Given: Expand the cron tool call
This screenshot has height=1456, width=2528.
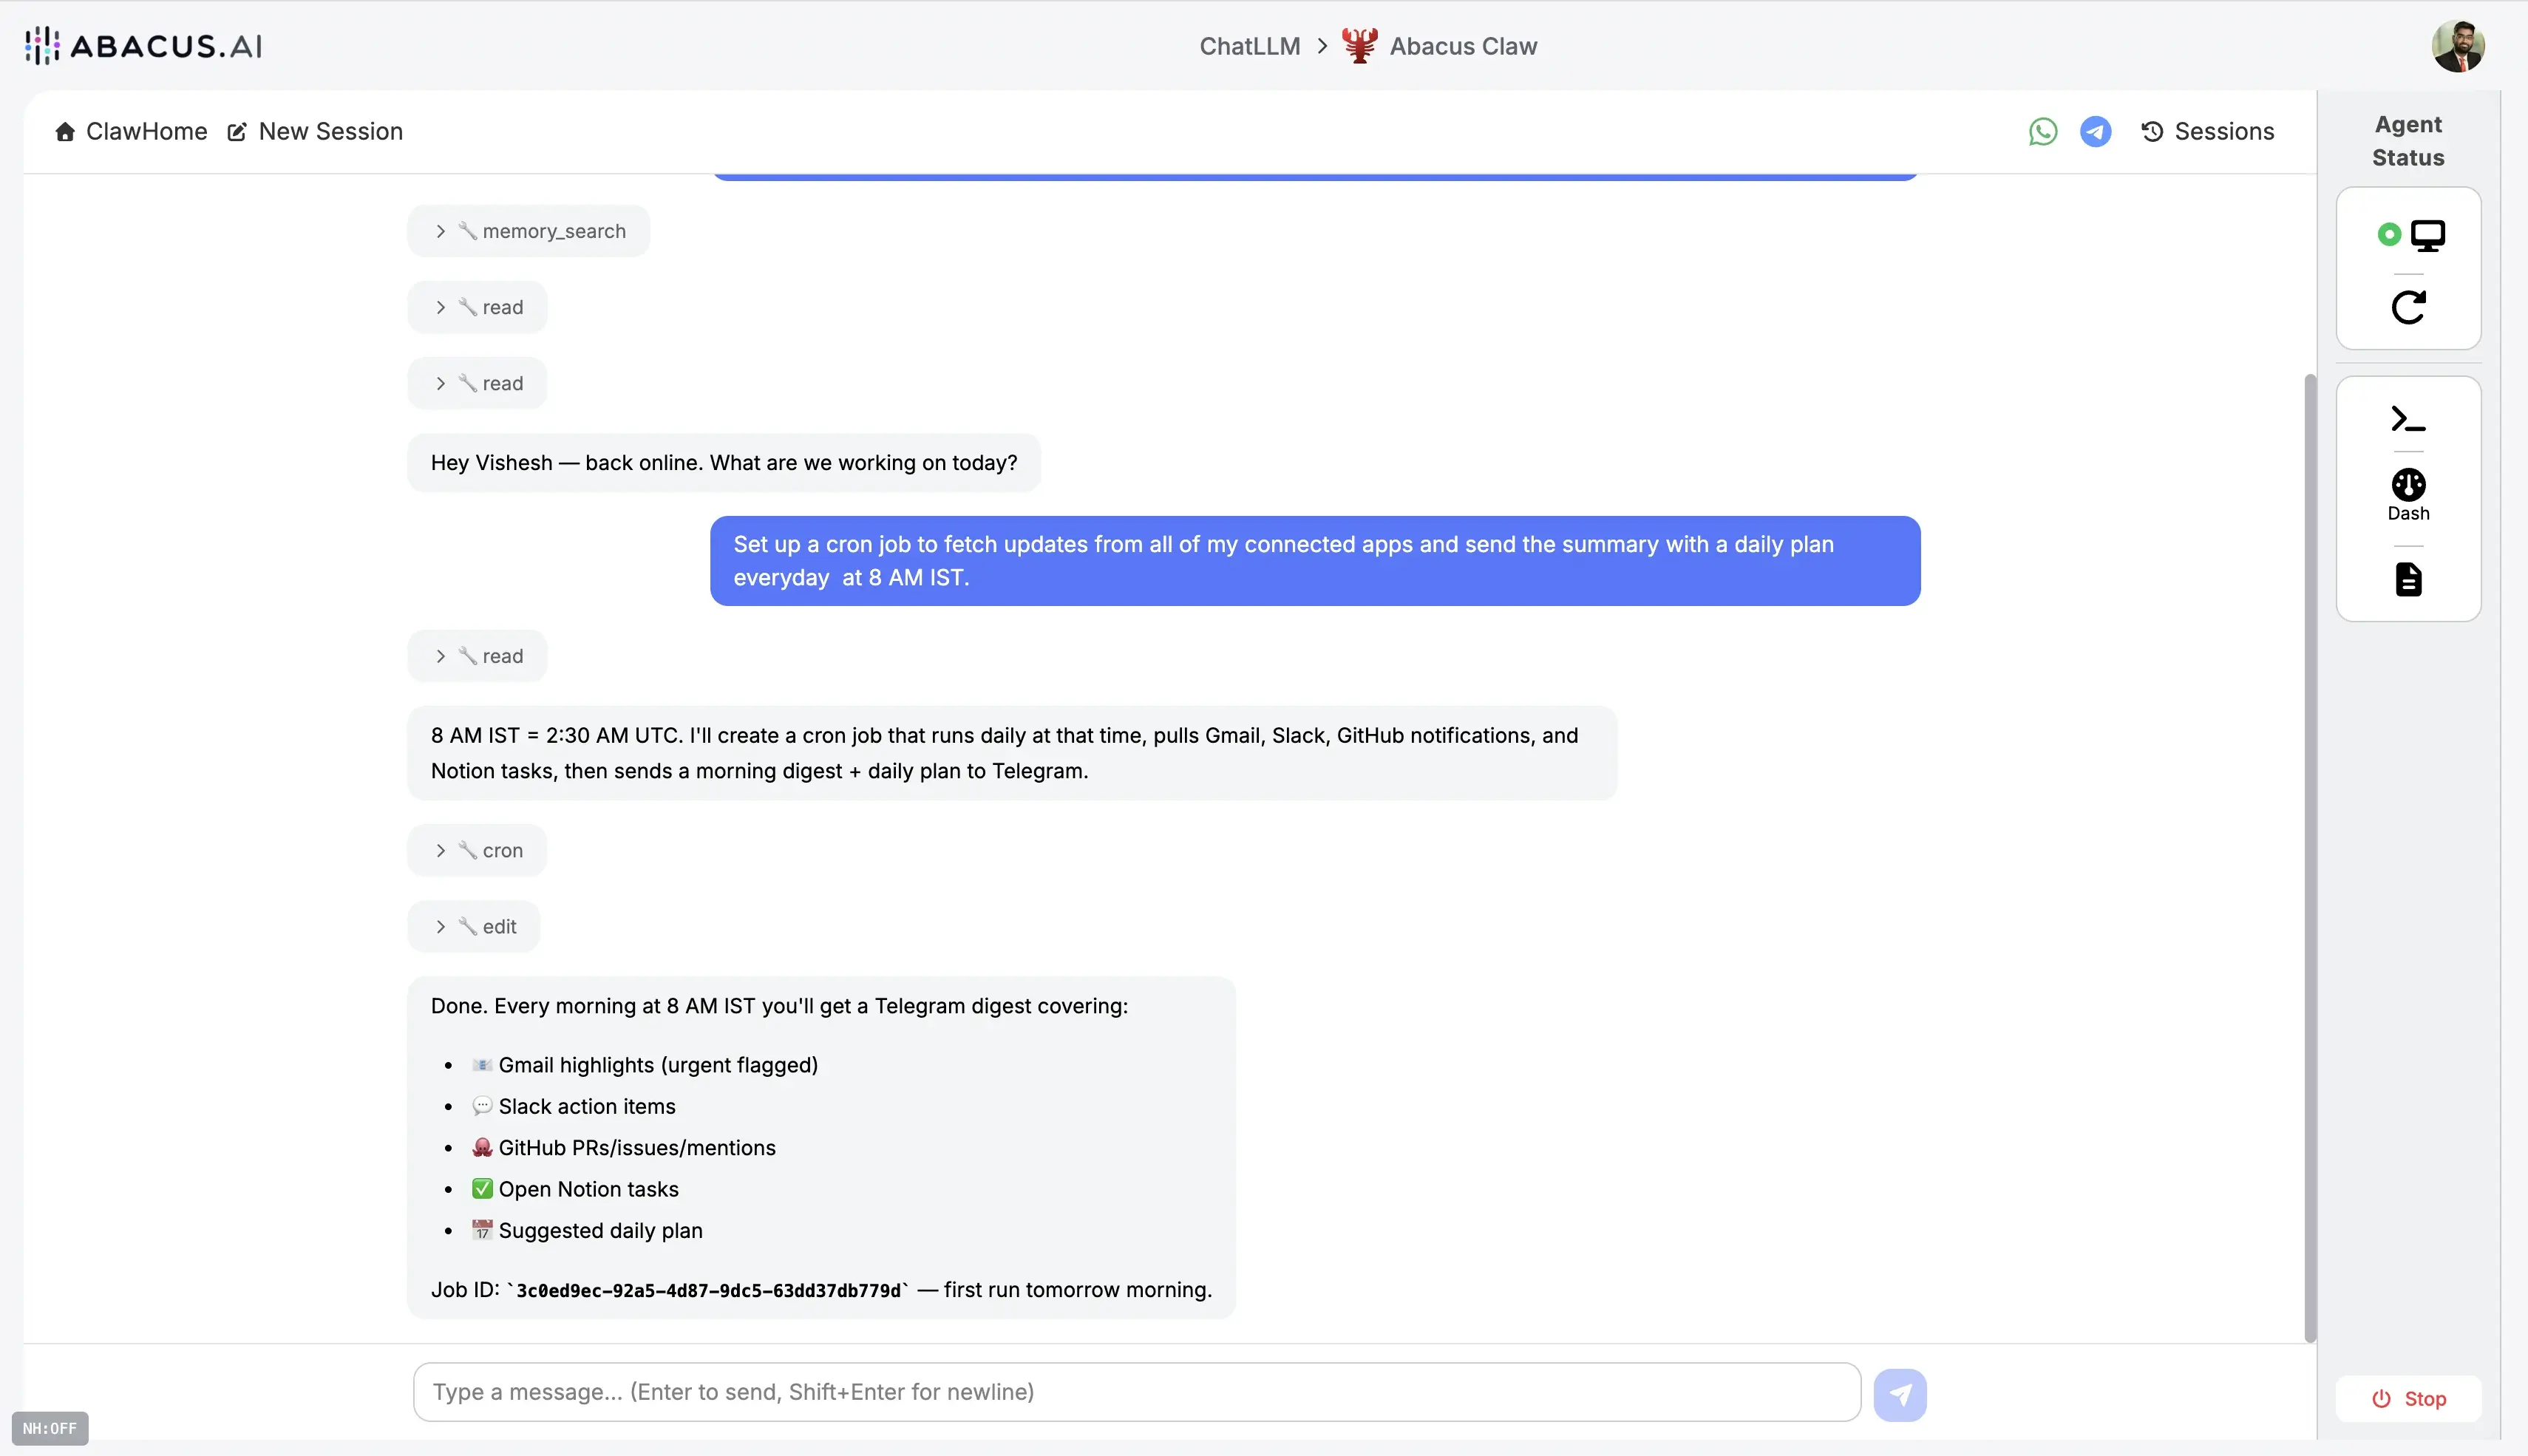Looking at the screenshot, I should 478,850.
